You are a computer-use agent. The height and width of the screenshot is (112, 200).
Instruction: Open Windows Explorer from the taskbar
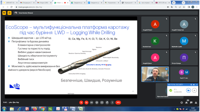tap(12, 109)
